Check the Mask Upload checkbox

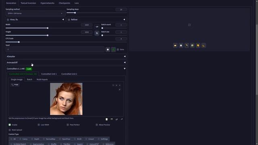point(10,130)
